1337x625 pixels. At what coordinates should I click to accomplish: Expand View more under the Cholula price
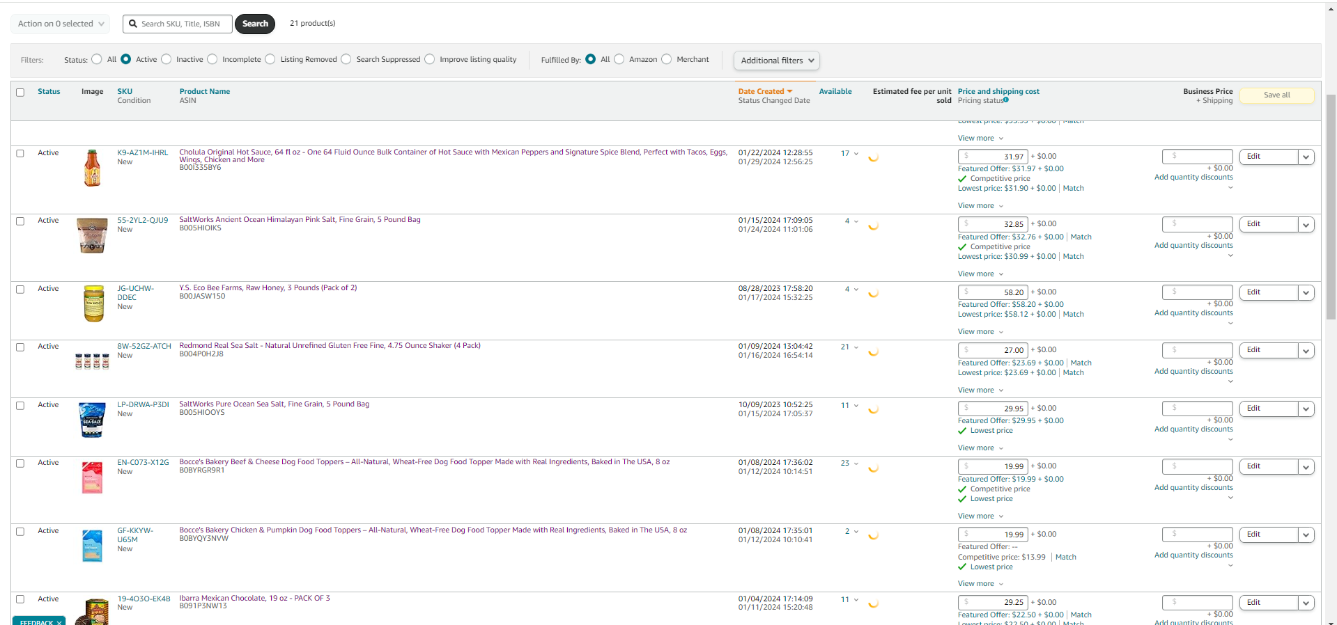pyautogui.click(x=980, y=206)
